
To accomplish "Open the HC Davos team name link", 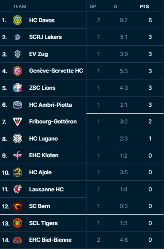I will point(42,21).
